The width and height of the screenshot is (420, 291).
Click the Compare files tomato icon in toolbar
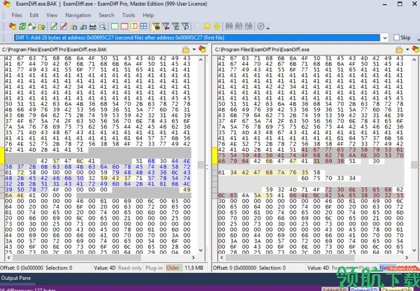coord(13,26)
